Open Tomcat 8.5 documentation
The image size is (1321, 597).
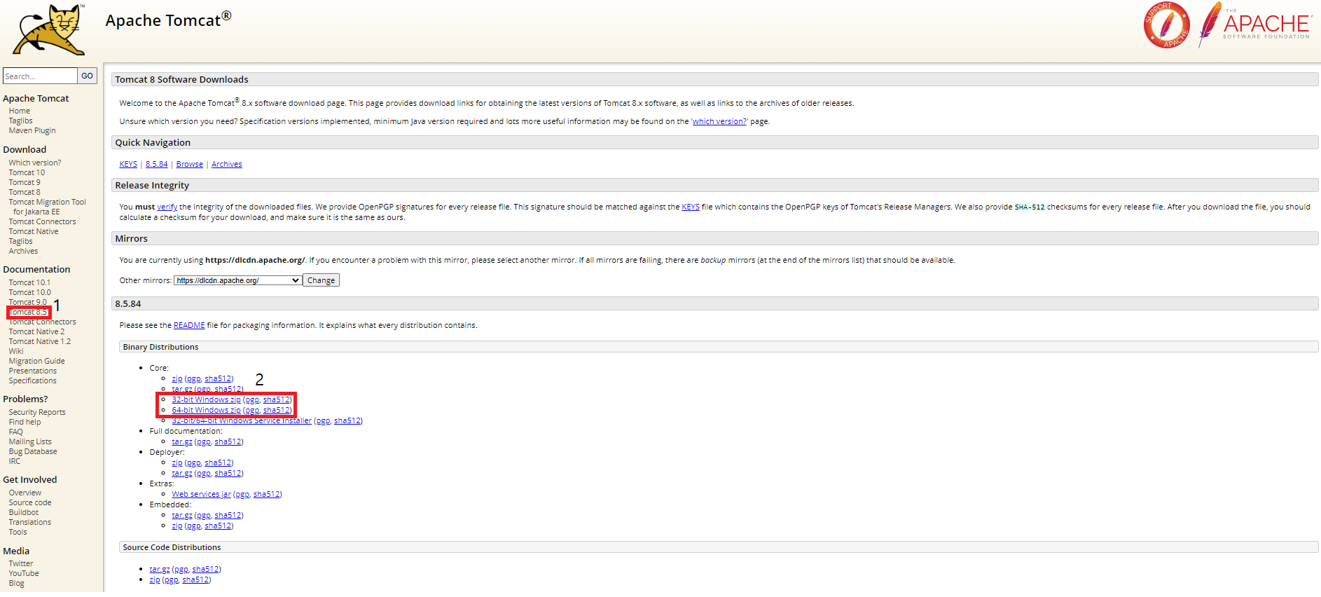coord(28,312)
